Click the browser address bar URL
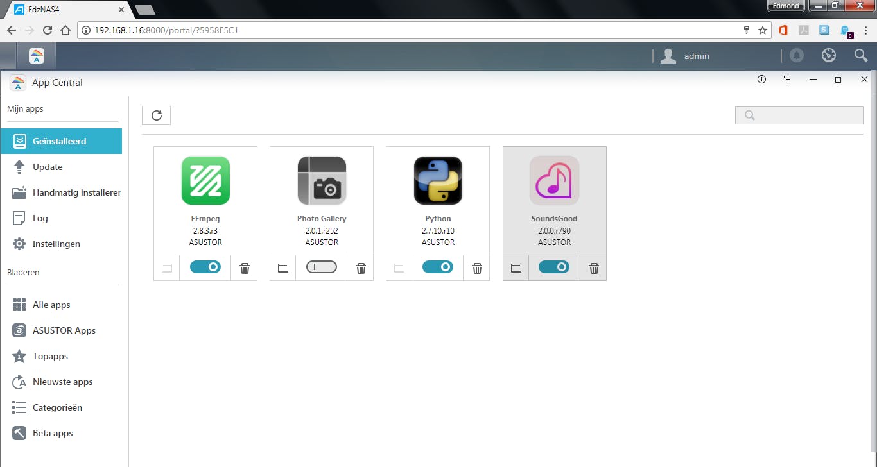This screenshot has width=877, height=467. tap(166, 30)
